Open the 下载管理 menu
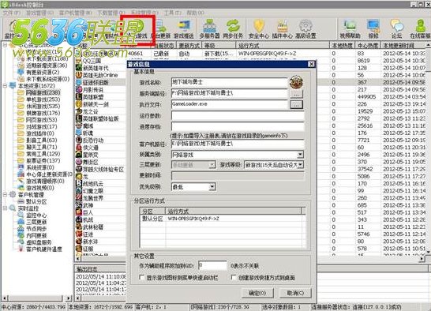 pyautogui.click(x=111, y=13)
